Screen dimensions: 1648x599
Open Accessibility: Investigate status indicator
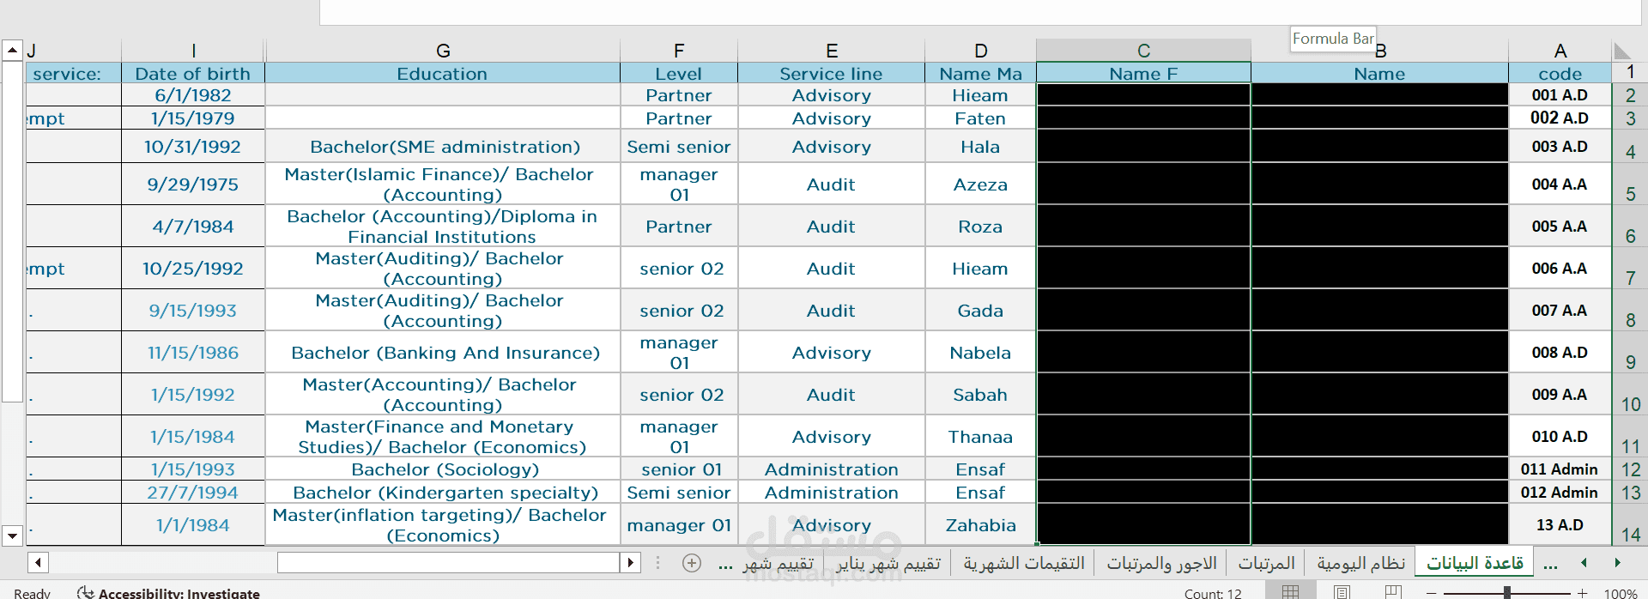[x=168, y=592]
